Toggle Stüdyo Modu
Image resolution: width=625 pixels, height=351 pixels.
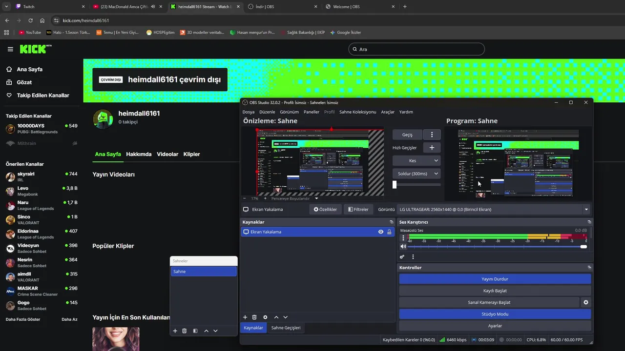pos(495,314)
